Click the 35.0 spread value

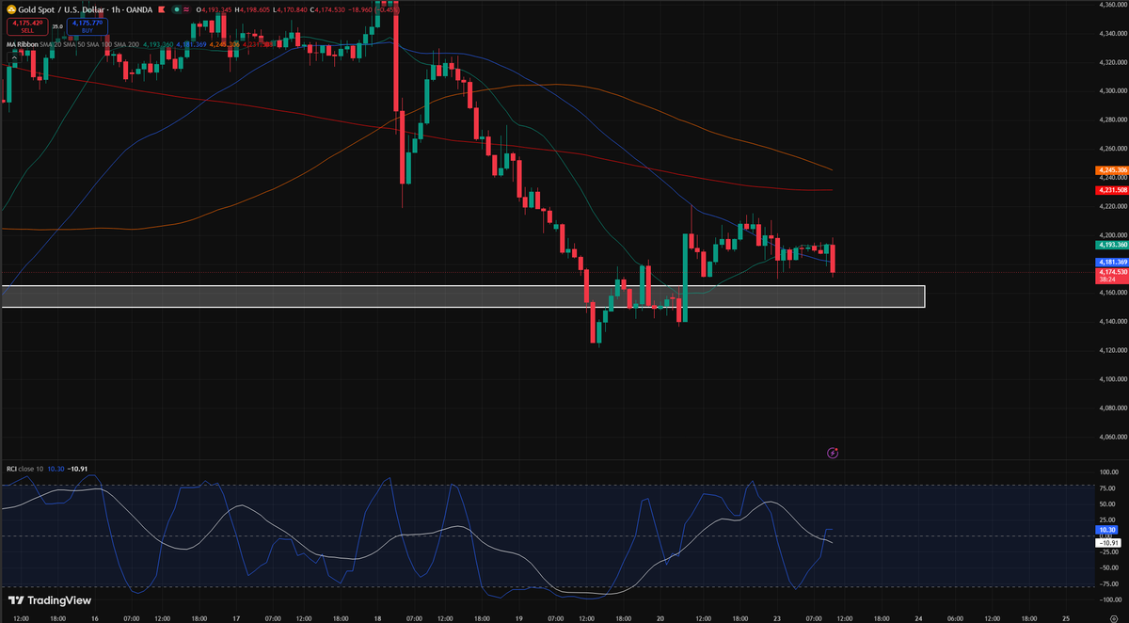57,26
